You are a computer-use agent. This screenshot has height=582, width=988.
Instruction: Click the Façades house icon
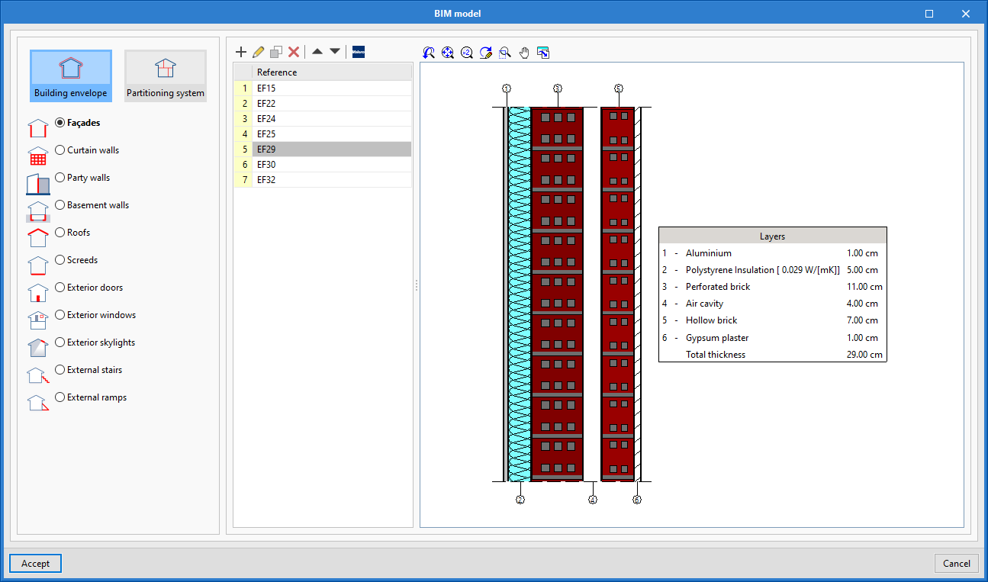(38, 127)
